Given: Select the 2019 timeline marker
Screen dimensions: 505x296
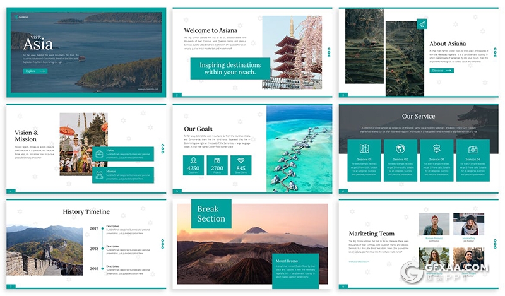Looking at the screenshot, I should click(102, 269).
